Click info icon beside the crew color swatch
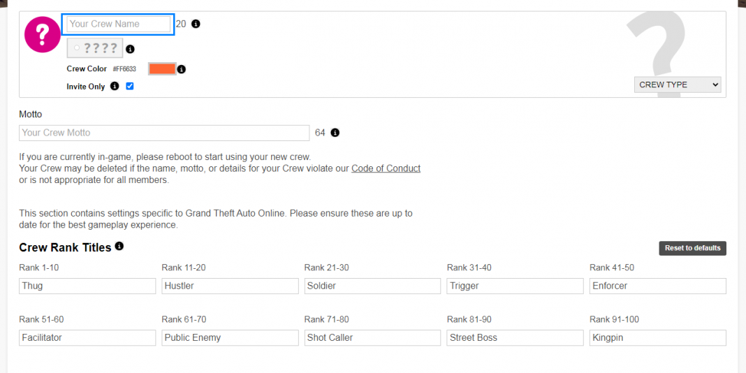Image resolution: width=746 pixels, height=373 pixels. click(x=182, y=69)
